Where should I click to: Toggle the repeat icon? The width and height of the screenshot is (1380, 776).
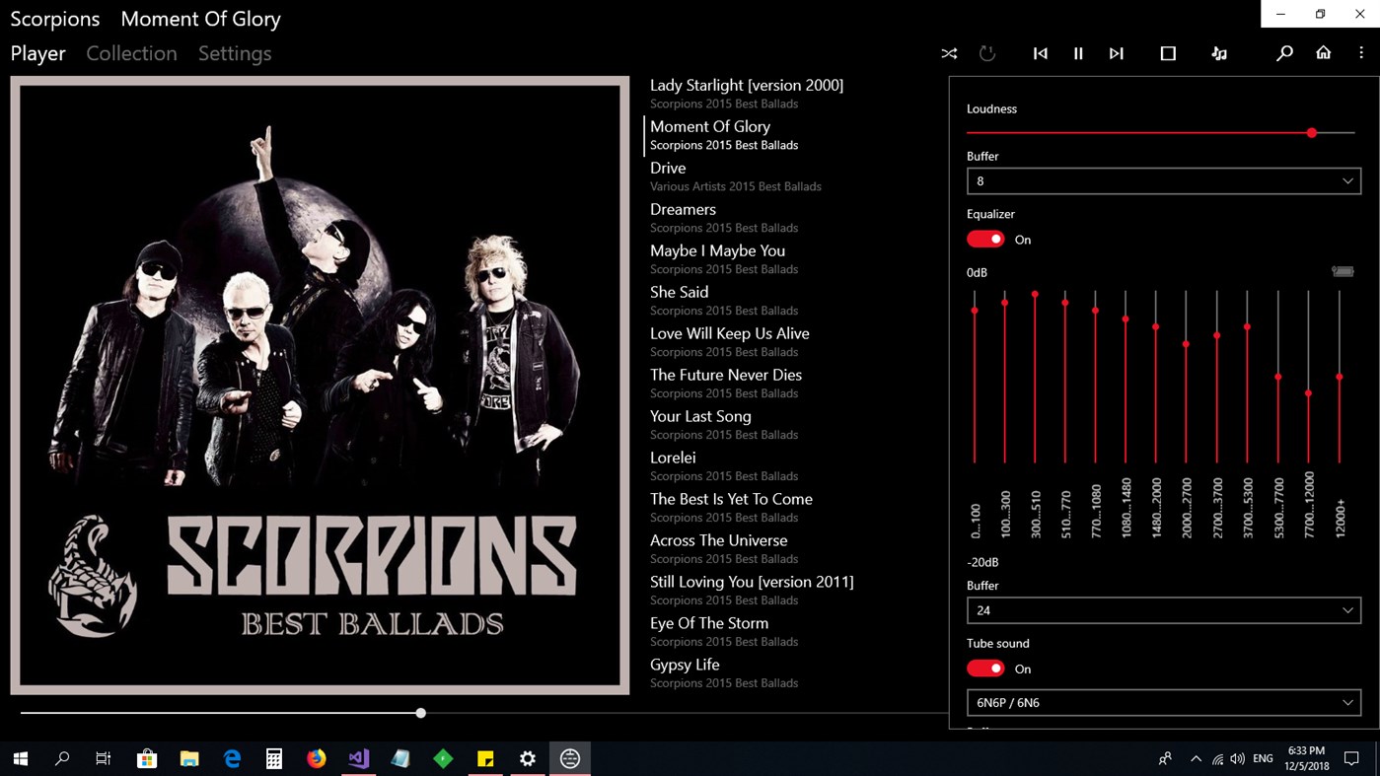click(987, 53)
